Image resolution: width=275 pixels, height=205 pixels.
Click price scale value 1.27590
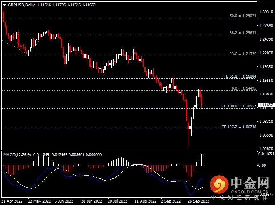pos(266,26)
